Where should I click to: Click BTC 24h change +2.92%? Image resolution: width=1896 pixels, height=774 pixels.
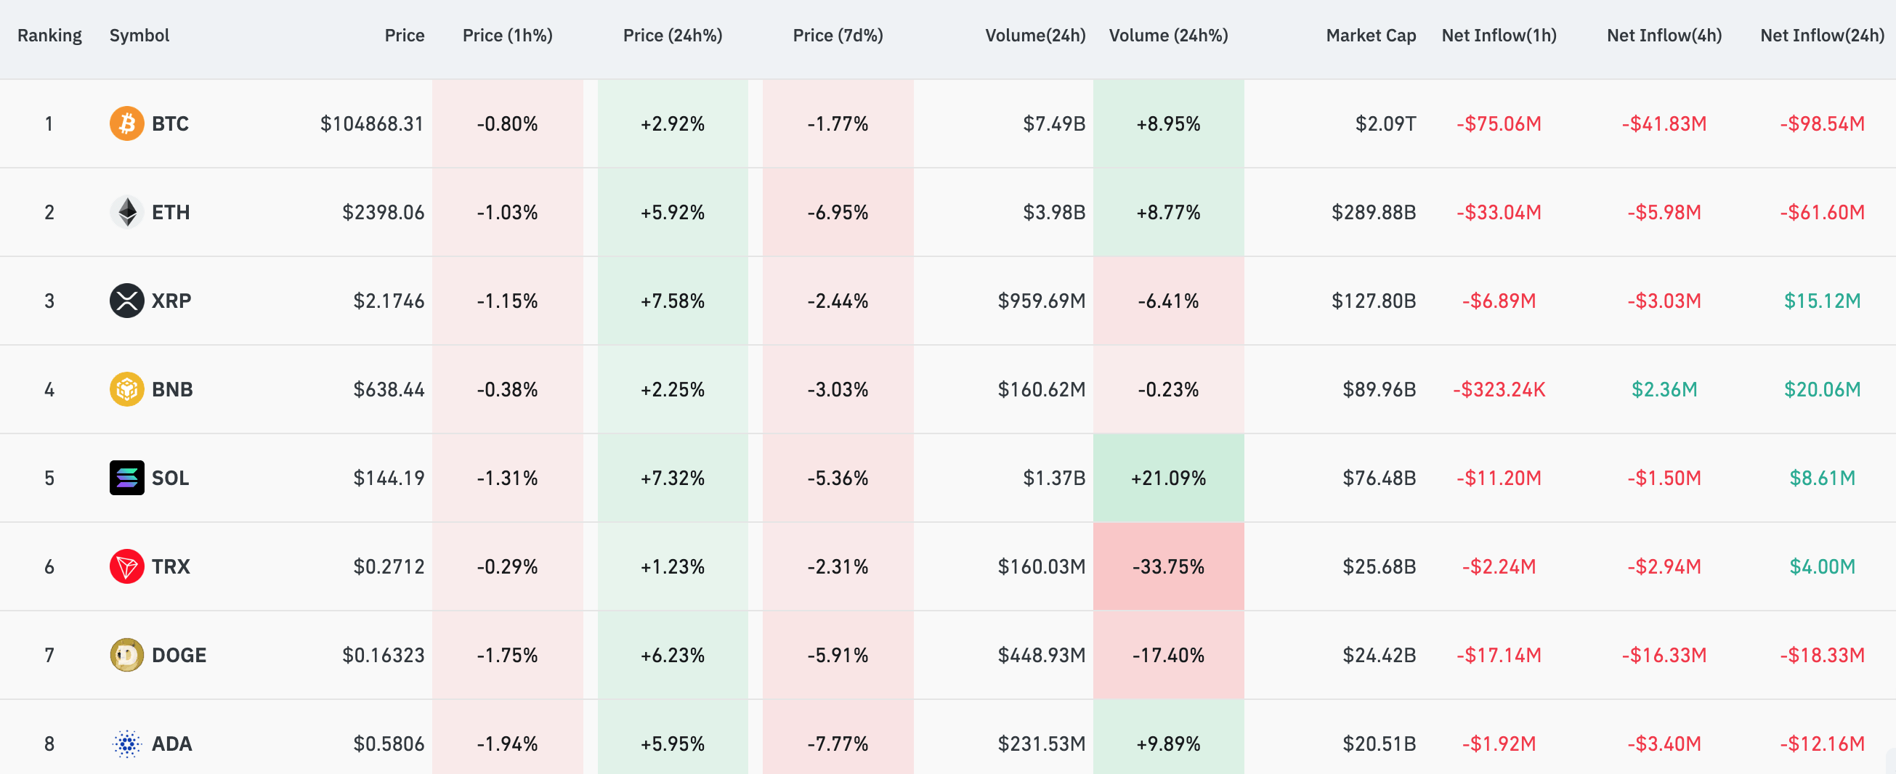673,123
